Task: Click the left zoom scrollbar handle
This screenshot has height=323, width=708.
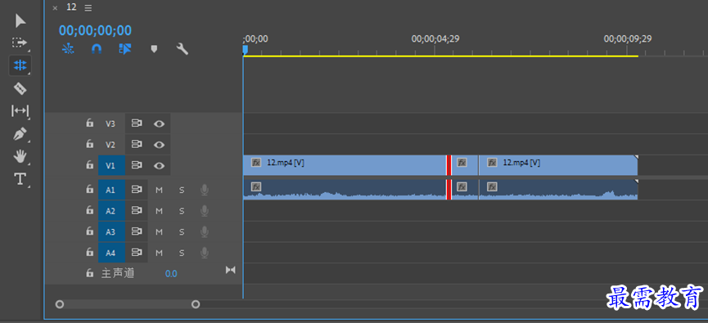Action: 59,304
